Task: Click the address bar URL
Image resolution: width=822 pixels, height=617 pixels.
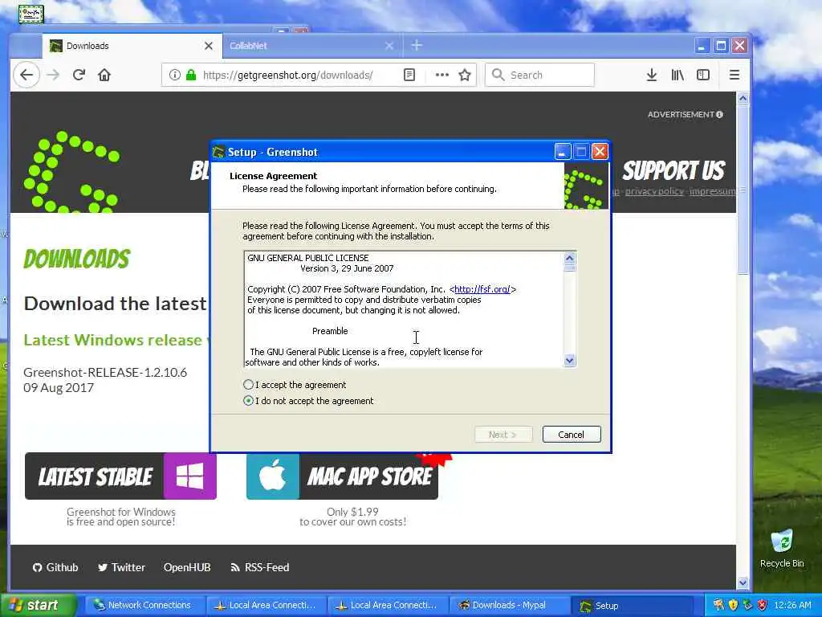Action: point(288,75)
